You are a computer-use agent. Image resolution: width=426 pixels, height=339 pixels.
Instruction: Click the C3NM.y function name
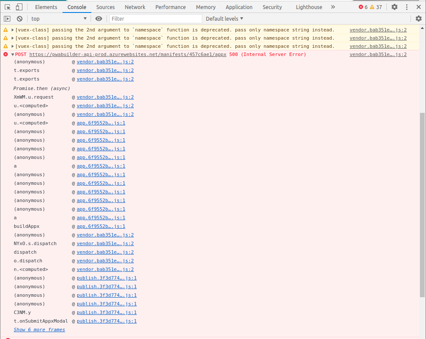[x=22, y=312]
